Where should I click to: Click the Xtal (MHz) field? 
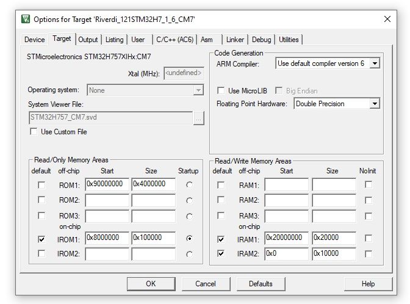(184, 73)
